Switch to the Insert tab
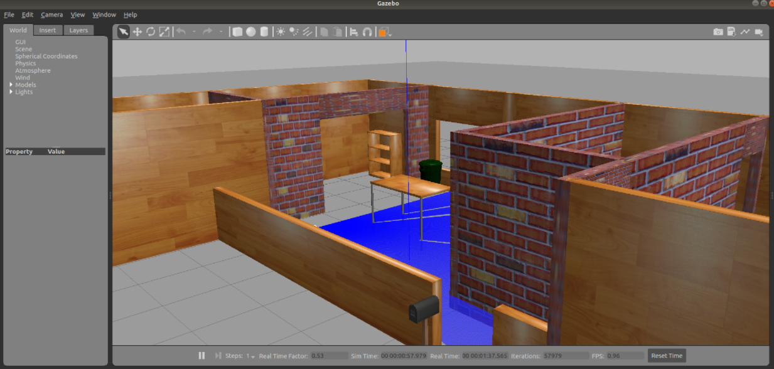Image resolution: width=774 pixels, height=369 pixels. 48,30
